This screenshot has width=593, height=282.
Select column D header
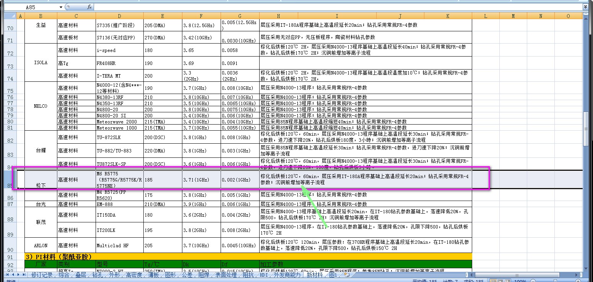coord(120,16)
